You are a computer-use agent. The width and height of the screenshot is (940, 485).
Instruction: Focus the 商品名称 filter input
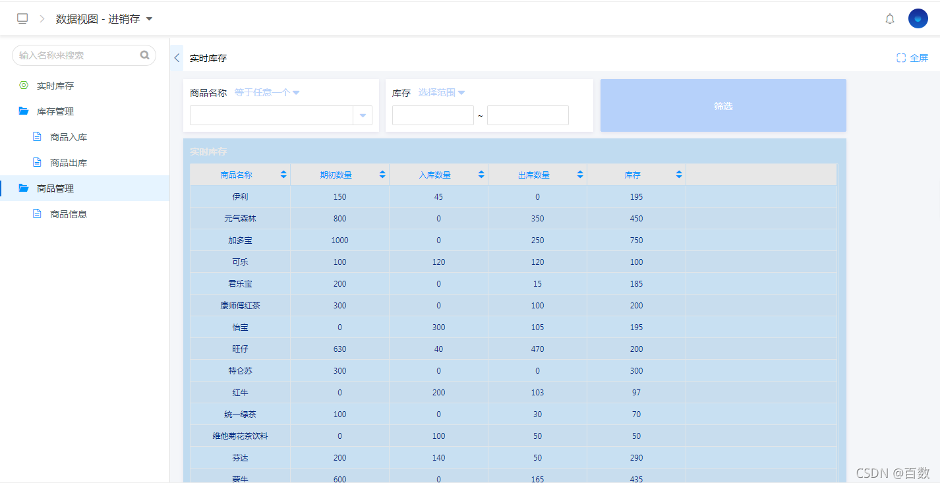pyautogui.click(x=272, y=115)
